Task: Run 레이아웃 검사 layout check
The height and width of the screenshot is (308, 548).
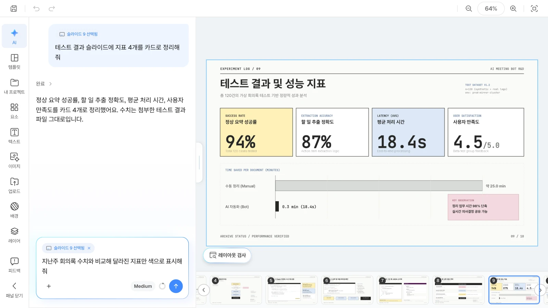Action: coord(227,255)
